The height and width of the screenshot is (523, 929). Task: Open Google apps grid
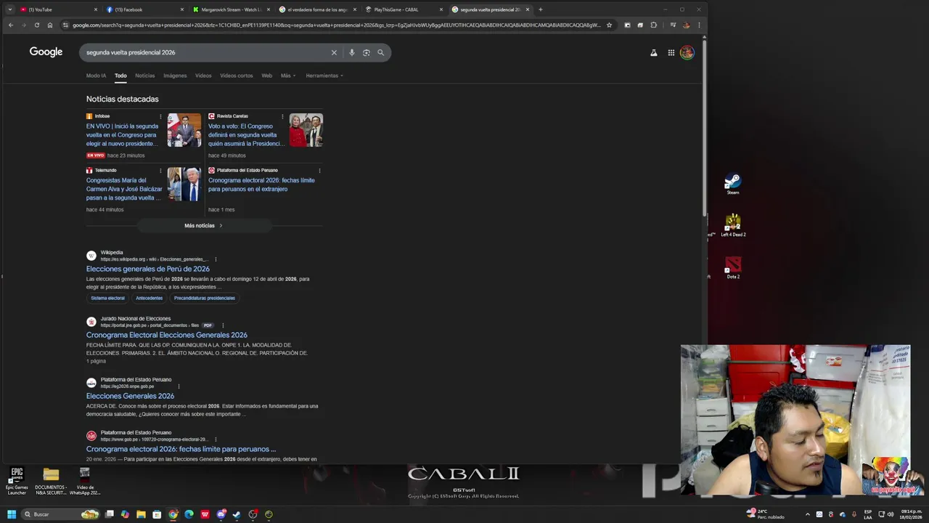[671, 52]
